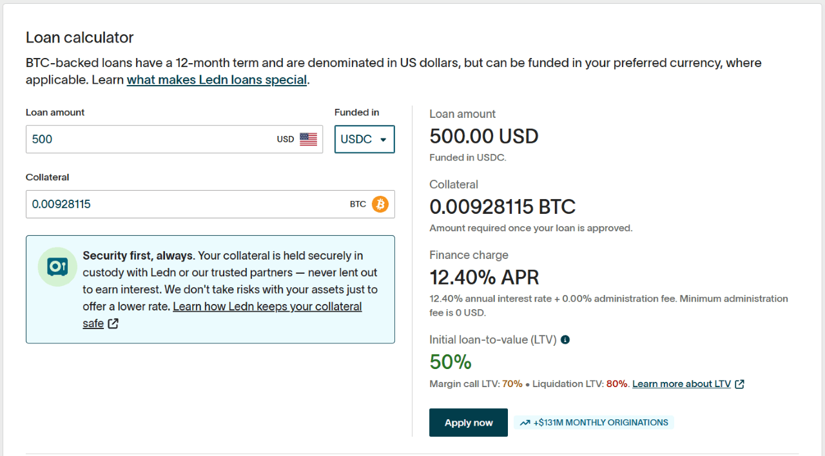Viewport: 825px width, 456px height.
Task: Click info icon beside Initial loan-to-value
Action: coord(565,339)
